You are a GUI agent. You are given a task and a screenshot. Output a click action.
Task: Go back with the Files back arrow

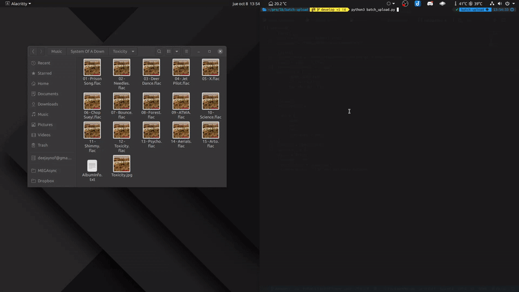[33, 51]
